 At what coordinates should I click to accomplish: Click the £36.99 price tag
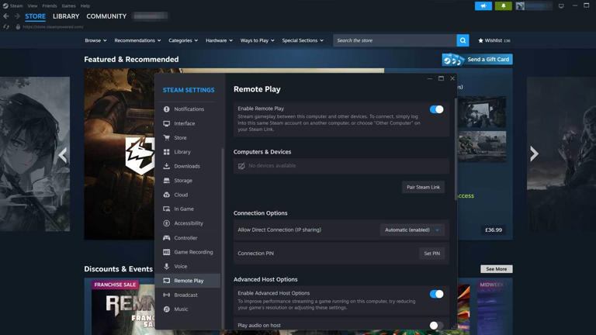tap(494, 230)
